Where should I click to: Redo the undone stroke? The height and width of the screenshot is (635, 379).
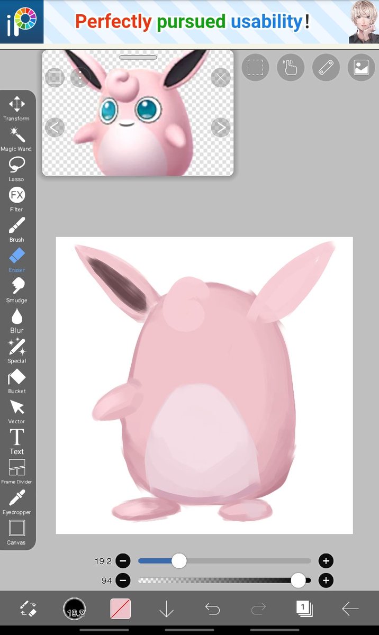258,610
